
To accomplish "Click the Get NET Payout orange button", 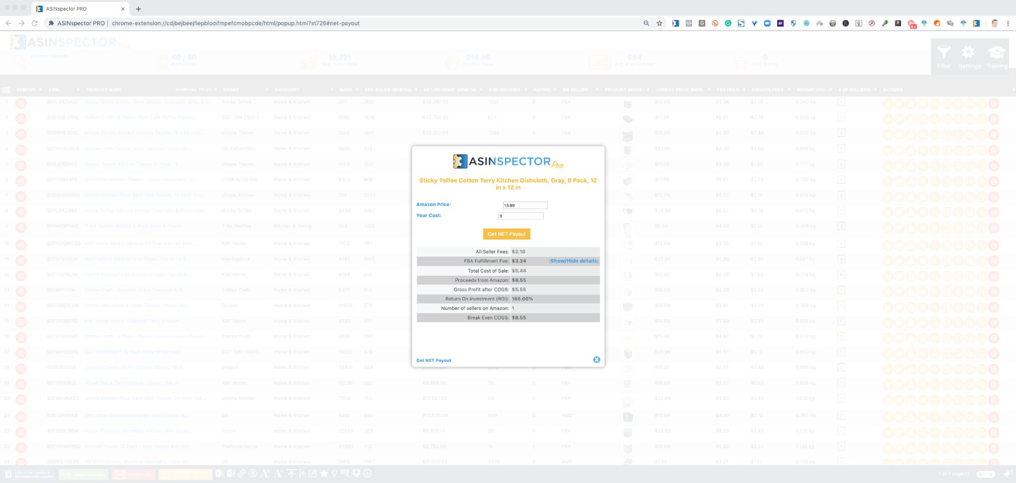I will 506,234.
